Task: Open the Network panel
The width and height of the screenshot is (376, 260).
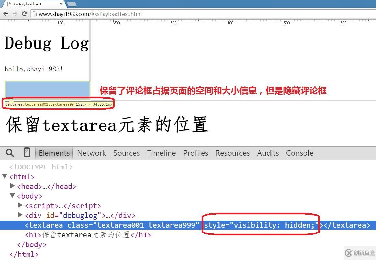Action: tap(91, 153)
